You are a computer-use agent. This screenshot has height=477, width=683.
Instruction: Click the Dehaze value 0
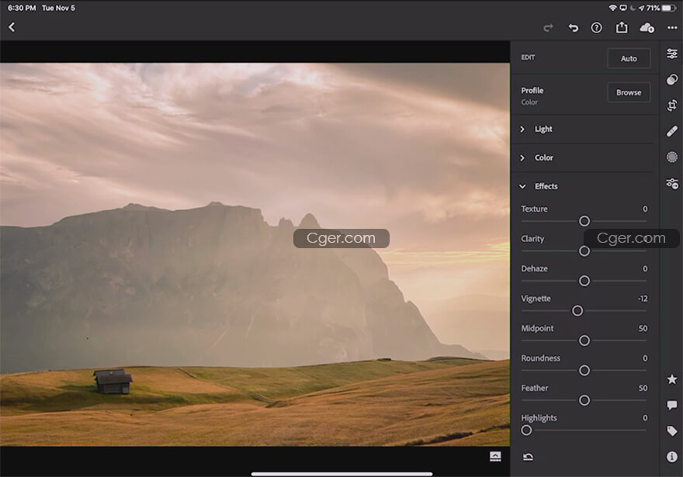pyautogui.click(x=645, y=268)
